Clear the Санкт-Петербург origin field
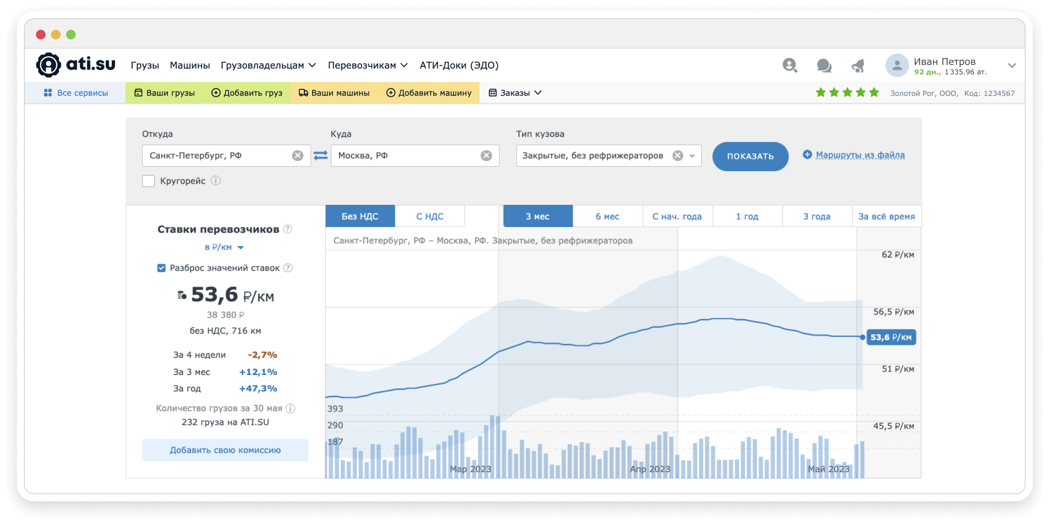 click(x=298, y=156)
